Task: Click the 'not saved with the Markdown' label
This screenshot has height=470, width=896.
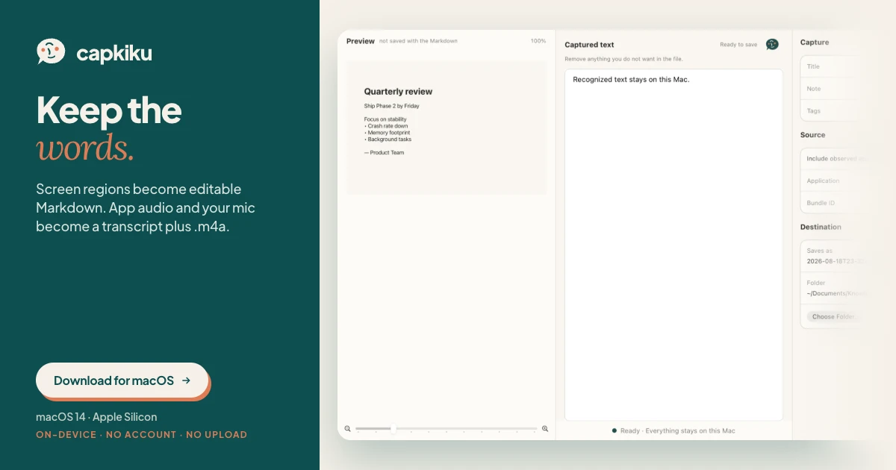Action: click(x=418, y=41)
